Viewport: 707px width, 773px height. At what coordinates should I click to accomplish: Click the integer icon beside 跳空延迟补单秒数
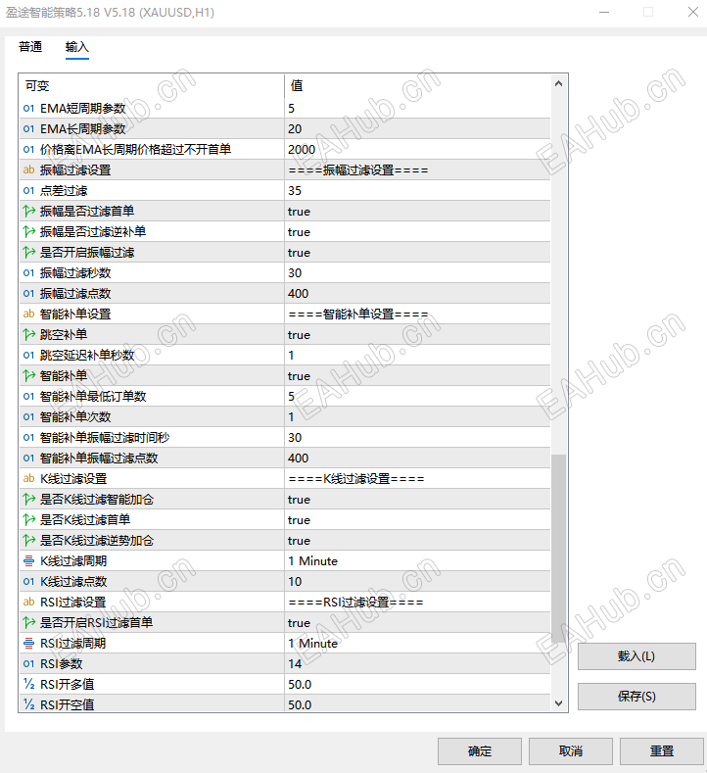[x=28, y=355]
